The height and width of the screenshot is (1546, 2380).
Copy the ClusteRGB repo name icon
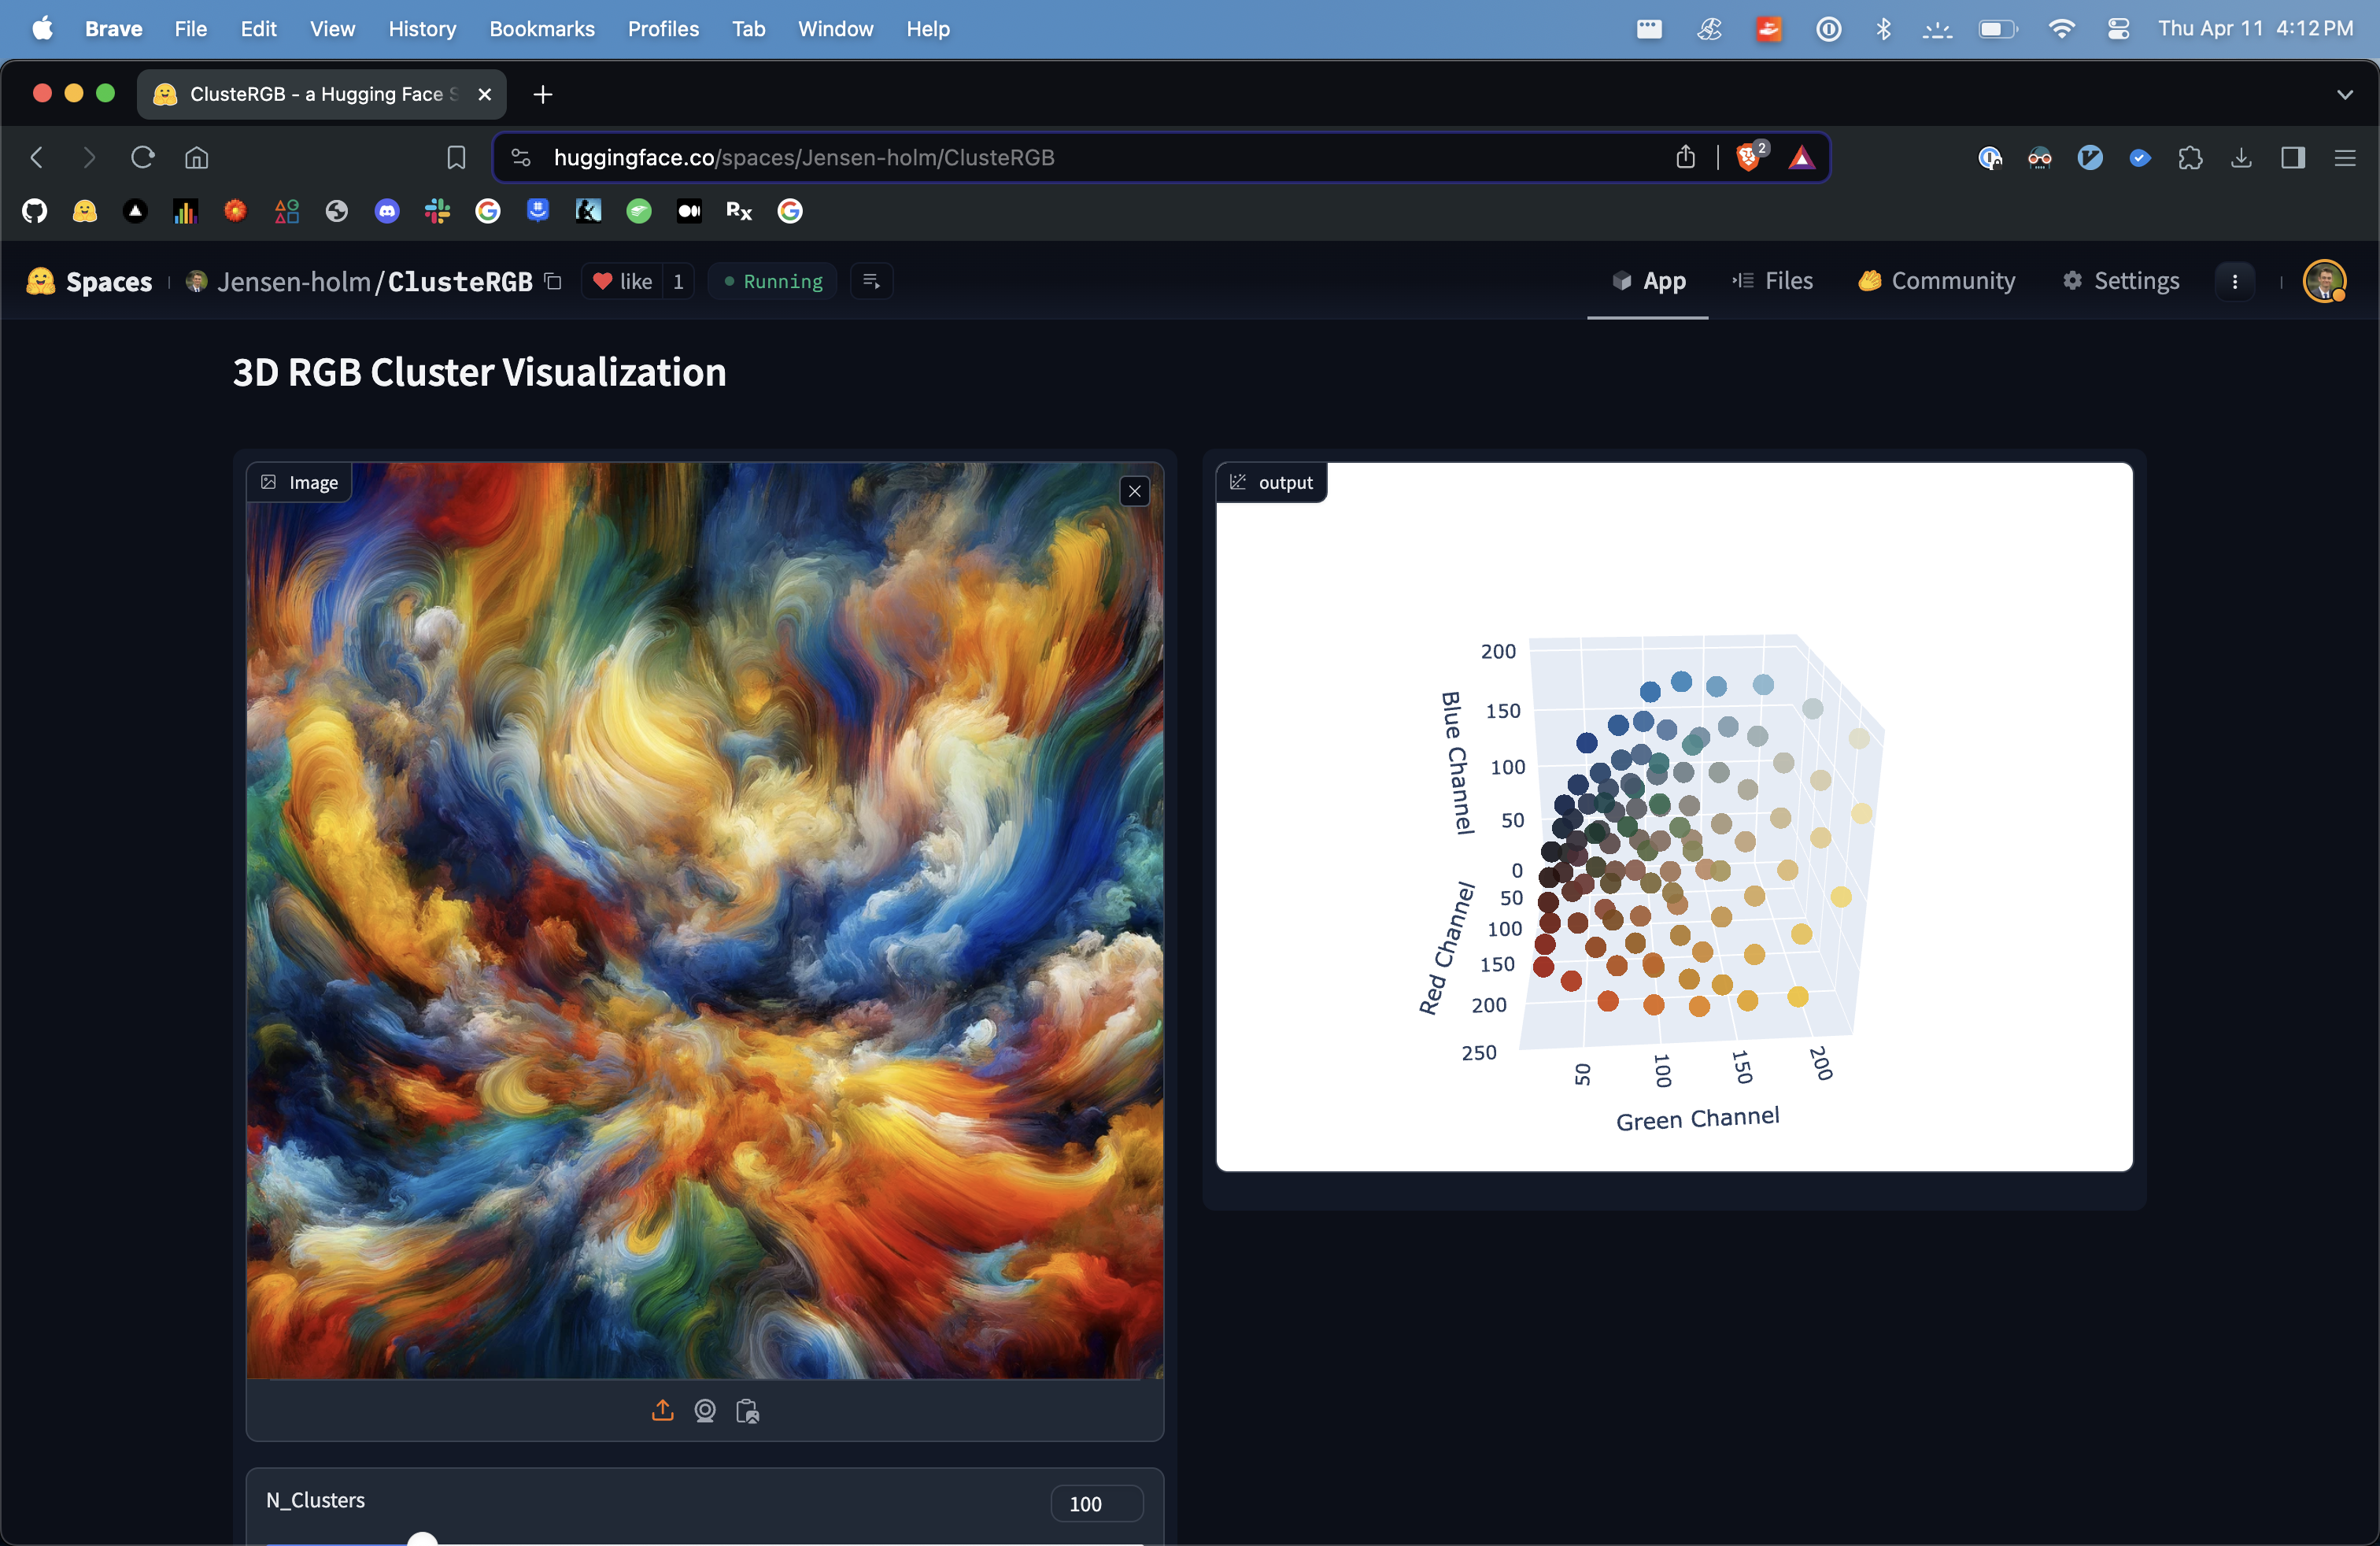553,281
